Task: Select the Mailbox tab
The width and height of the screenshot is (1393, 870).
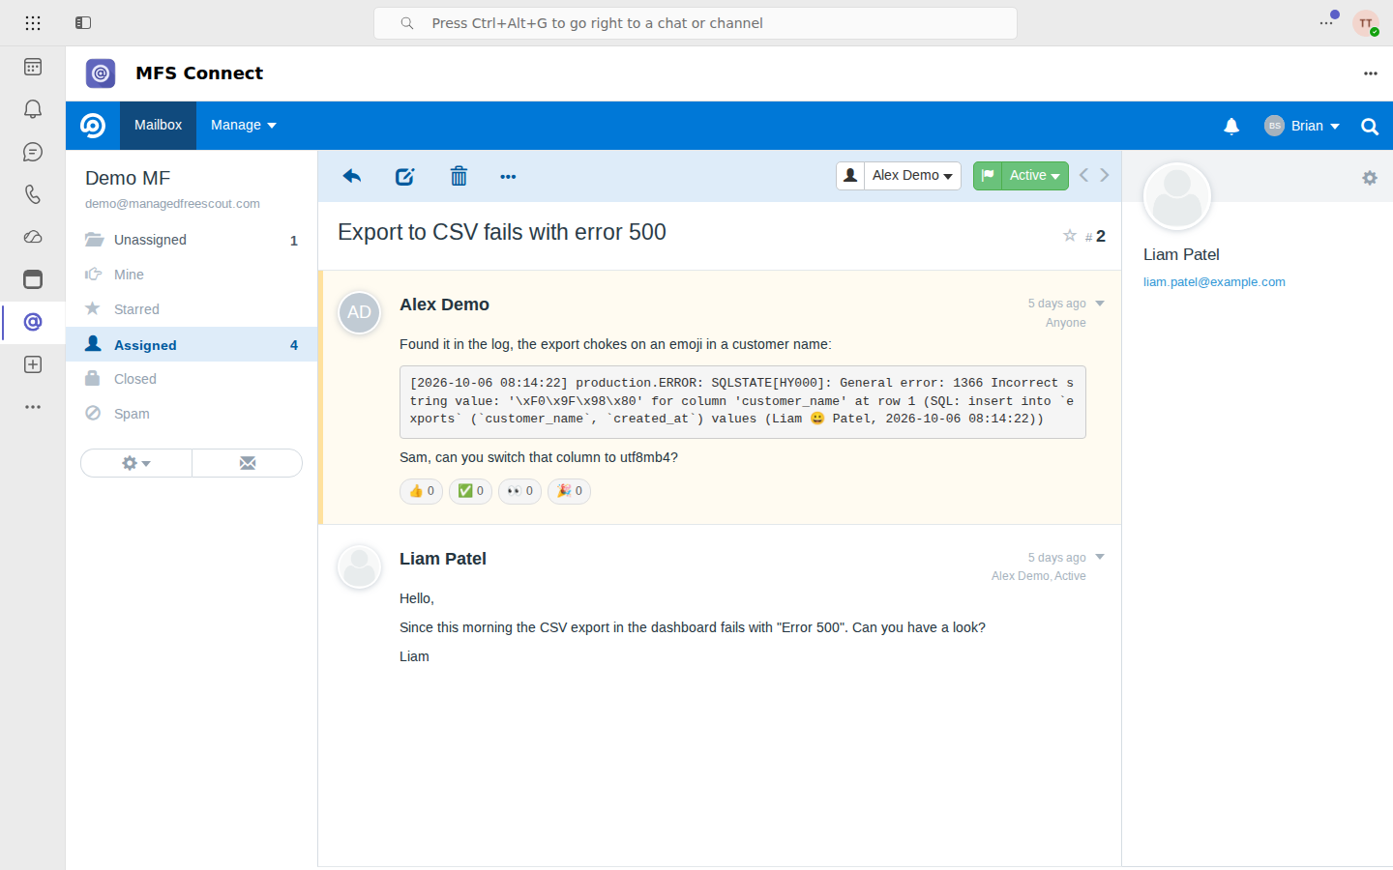Action: coord(158,126)
